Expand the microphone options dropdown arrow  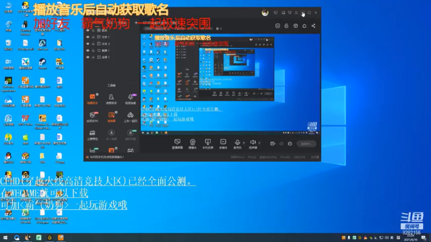[x=244, y=143]
